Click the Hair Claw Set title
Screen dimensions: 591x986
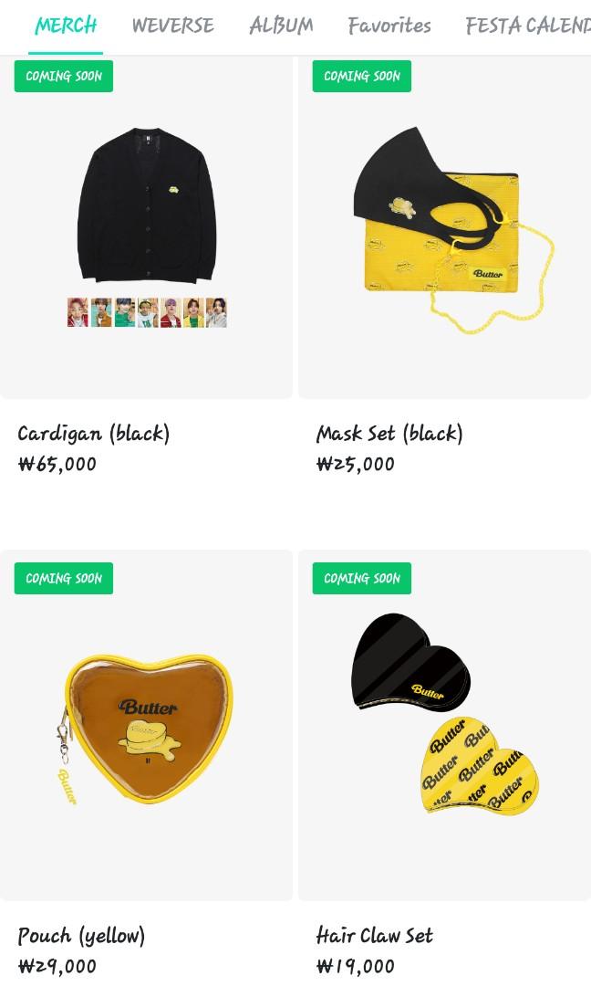(x=374, y=936)
